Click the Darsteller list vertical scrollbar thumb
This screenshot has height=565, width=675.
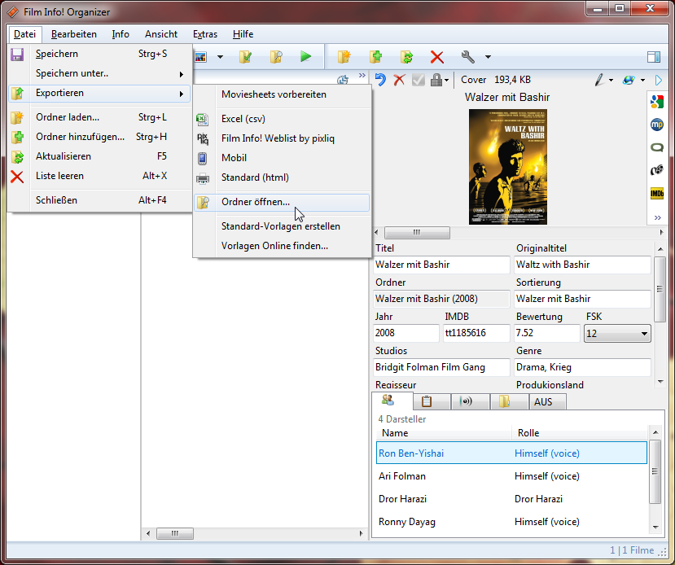coord(655,471)
